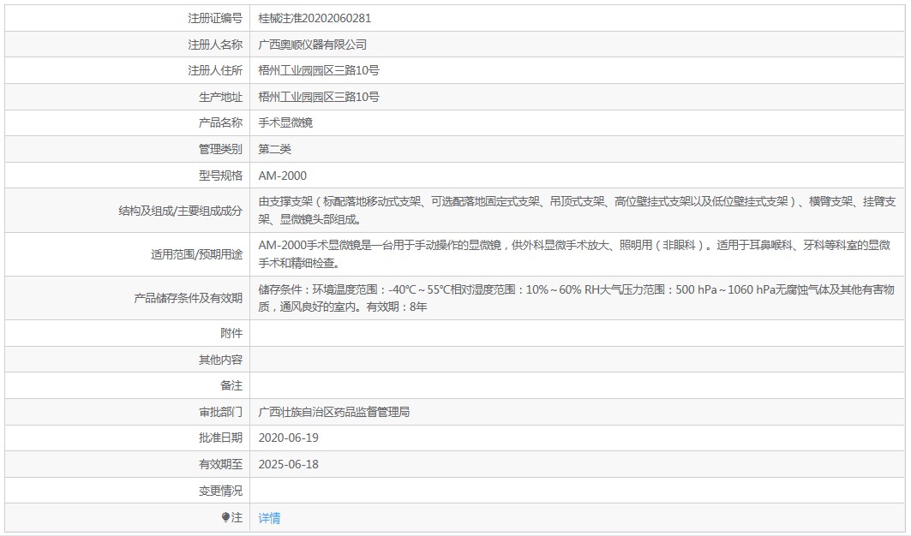Click the 管理类别 row label

point(220,149)
